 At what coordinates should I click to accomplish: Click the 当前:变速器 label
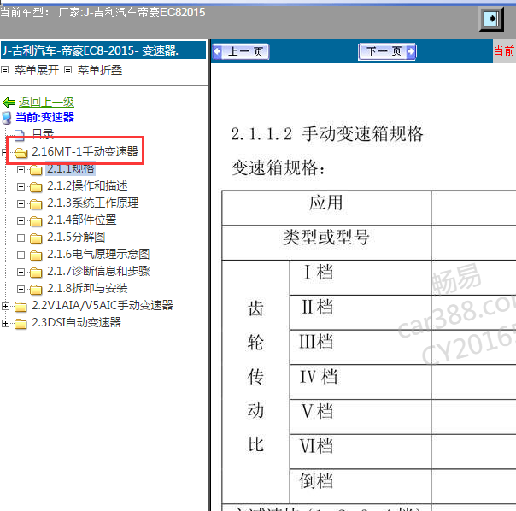tap(44, 117)
